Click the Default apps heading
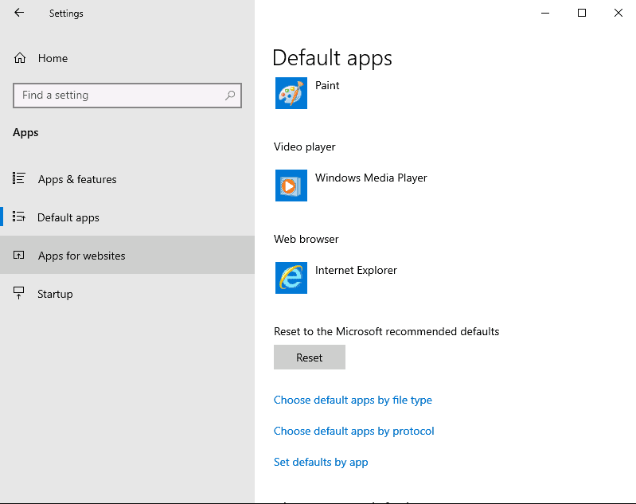 [x=332, y=58]
